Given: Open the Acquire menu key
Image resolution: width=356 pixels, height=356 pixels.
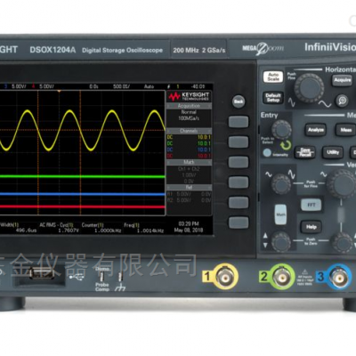Looking at the screenshot, I should click(342, 80).
